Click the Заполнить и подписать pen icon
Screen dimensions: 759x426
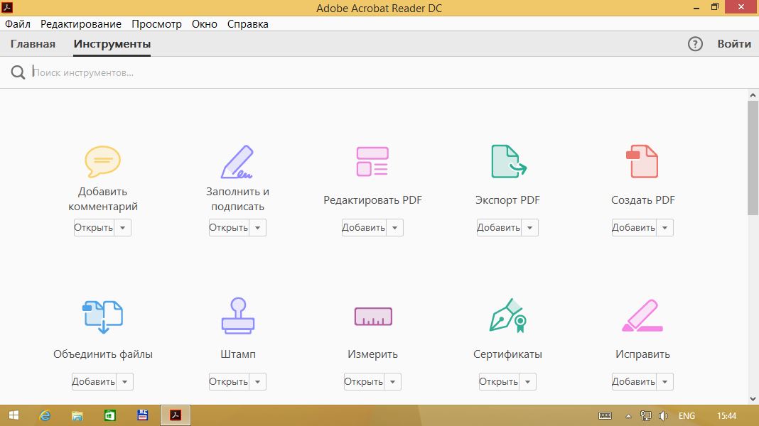tap(237, 161)
